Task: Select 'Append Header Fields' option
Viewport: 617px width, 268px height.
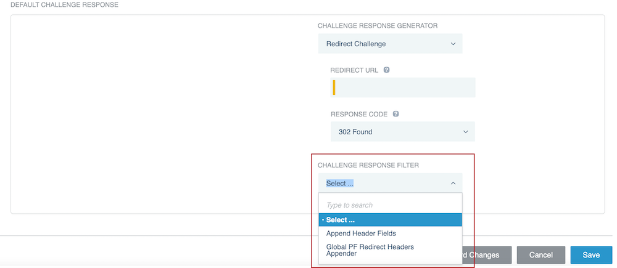Action: [x=361, y=233]
